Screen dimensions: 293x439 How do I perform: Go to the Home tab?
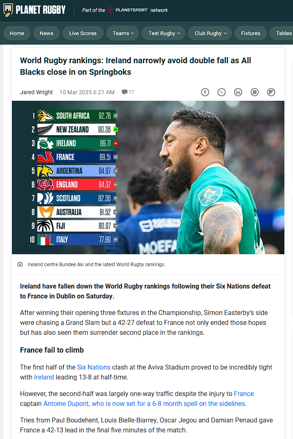tap(17, 33)
